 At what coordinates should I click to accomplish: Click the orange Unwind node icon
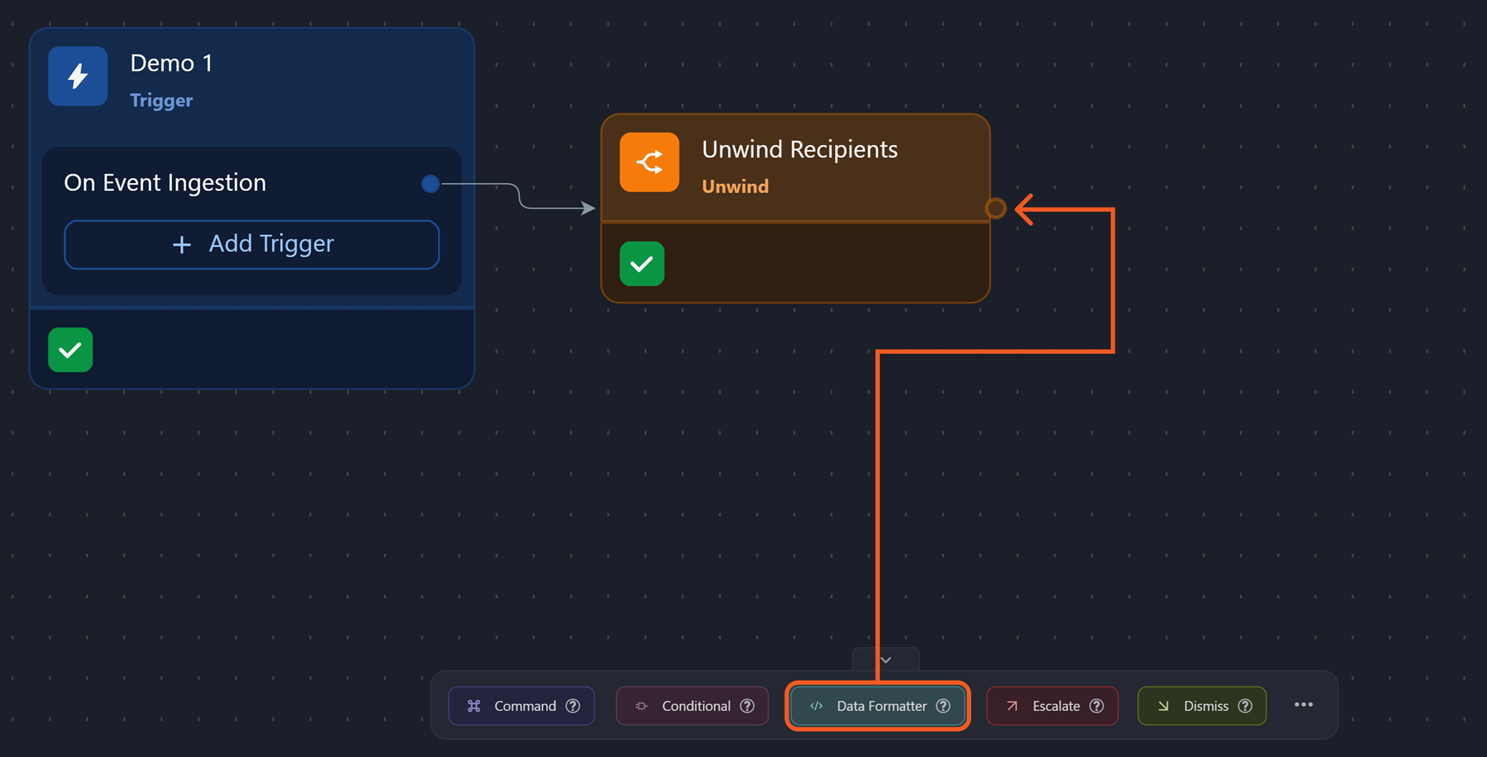click(x=649, y=162)
